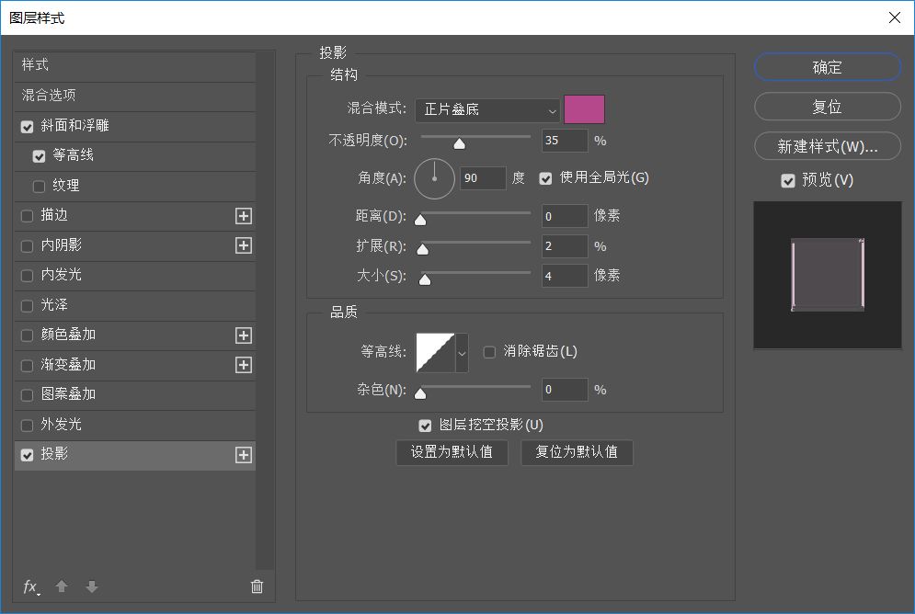Click the fx add effect icon
The height and width of the screenshot is (614, 915).
click(x=30, y=586)
